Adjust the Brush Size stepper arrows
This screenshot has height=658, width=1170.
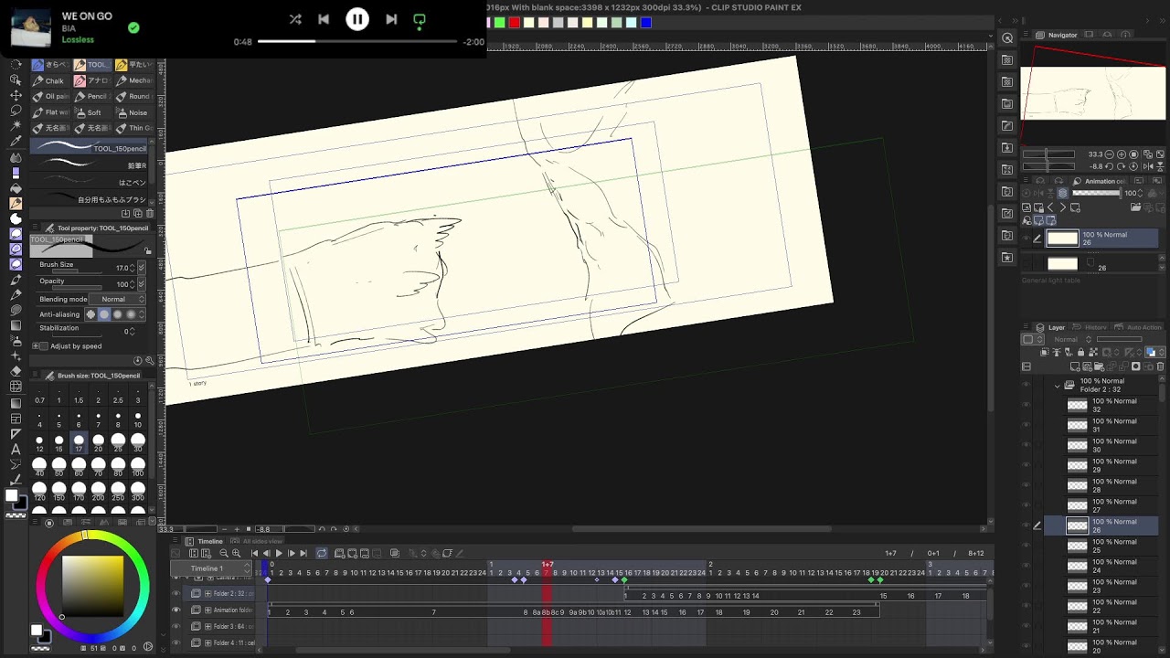pos(133,268)
